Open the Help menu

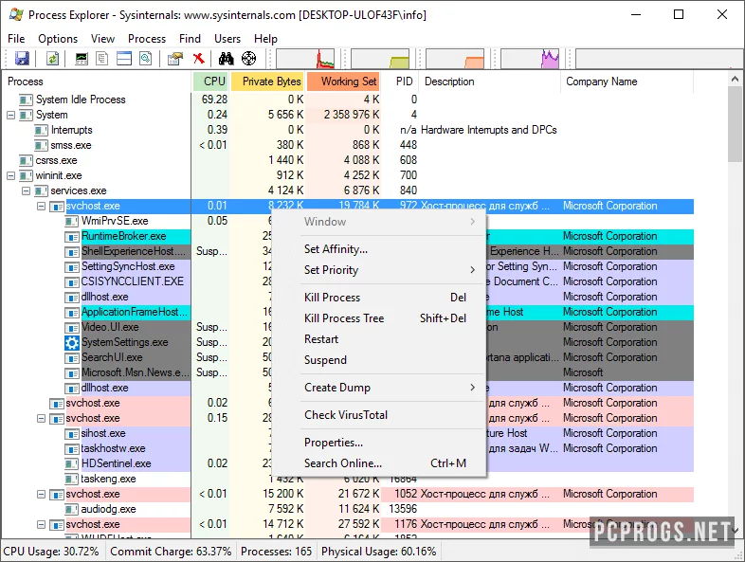[x=265, y=39]
